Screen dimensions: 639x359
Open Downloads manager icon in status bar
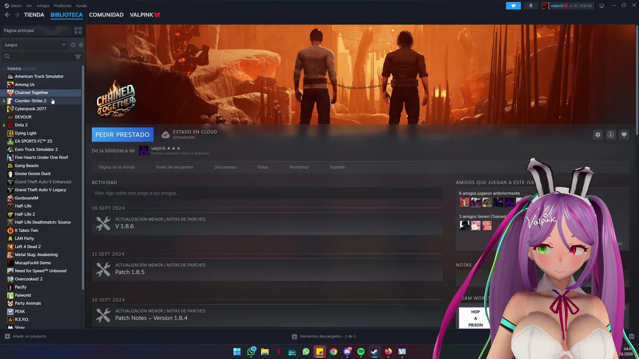click(295, 337)
